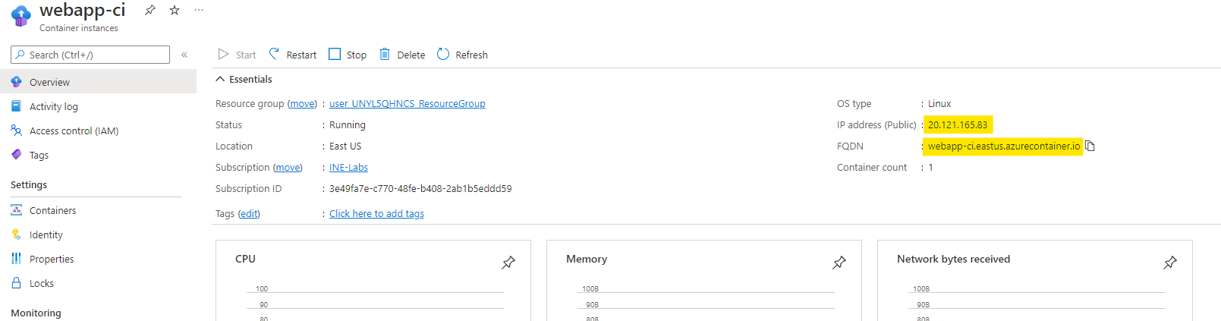Screen dimensions: 1221x321
Task: Open the resource group link
Action: point(407,103)
